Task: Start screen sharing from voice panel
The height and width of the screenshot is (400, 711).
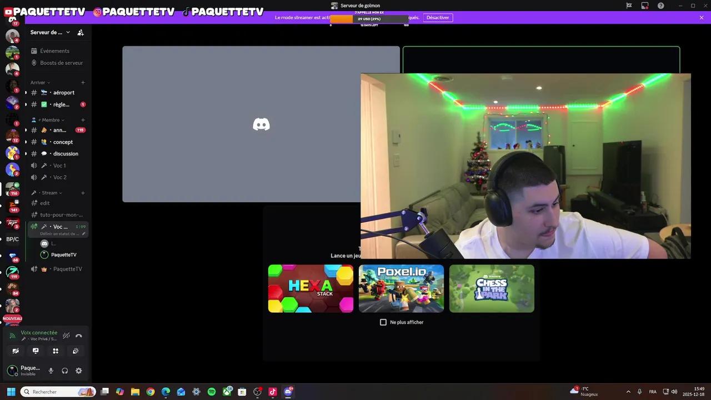Action: pos(36,351)
